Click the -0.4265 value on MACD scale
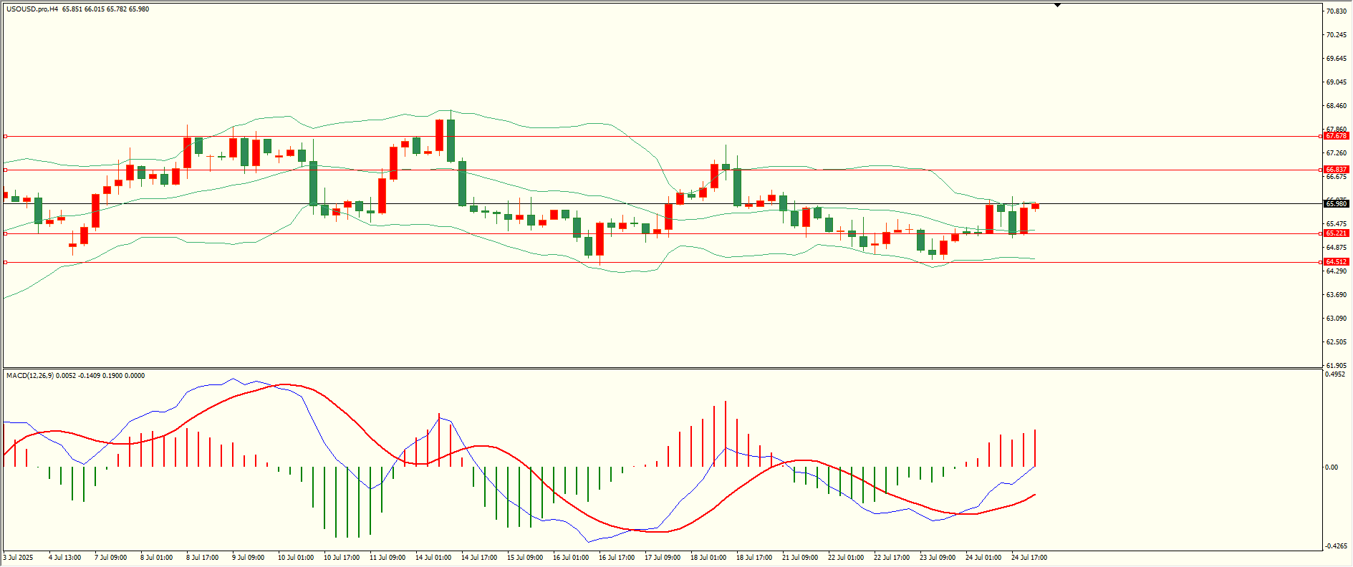Screen dimensions: 1353x567 coord(1337,546)
